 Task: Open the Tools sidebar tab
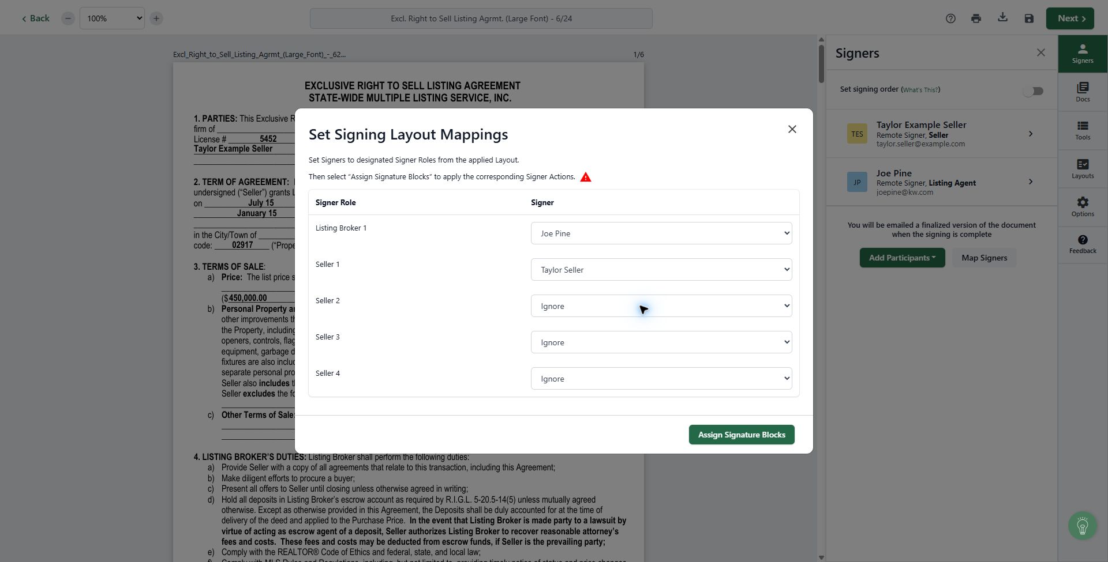coord(1083,130)
